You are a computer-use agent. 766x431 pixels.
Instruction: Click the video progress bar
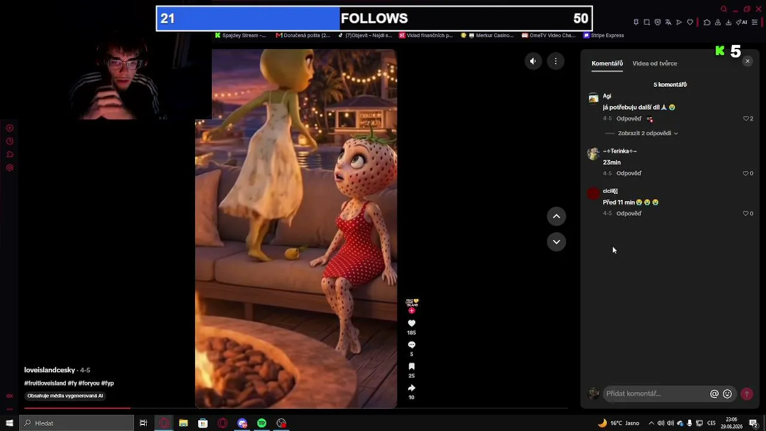coord(296,408)
